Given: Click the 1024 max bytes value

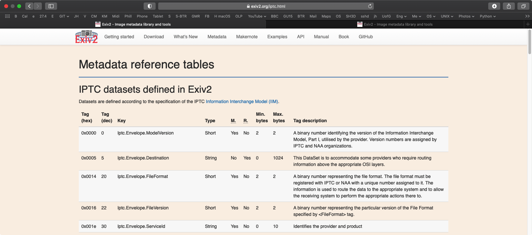Looking at the screenshot, I should click(278, 158).
